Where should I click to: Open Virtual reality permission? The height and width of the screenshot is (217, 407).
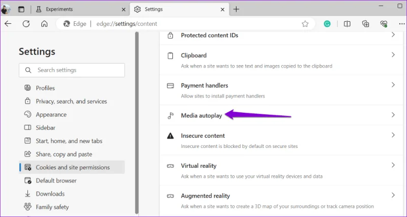click(x=281, y=170)
